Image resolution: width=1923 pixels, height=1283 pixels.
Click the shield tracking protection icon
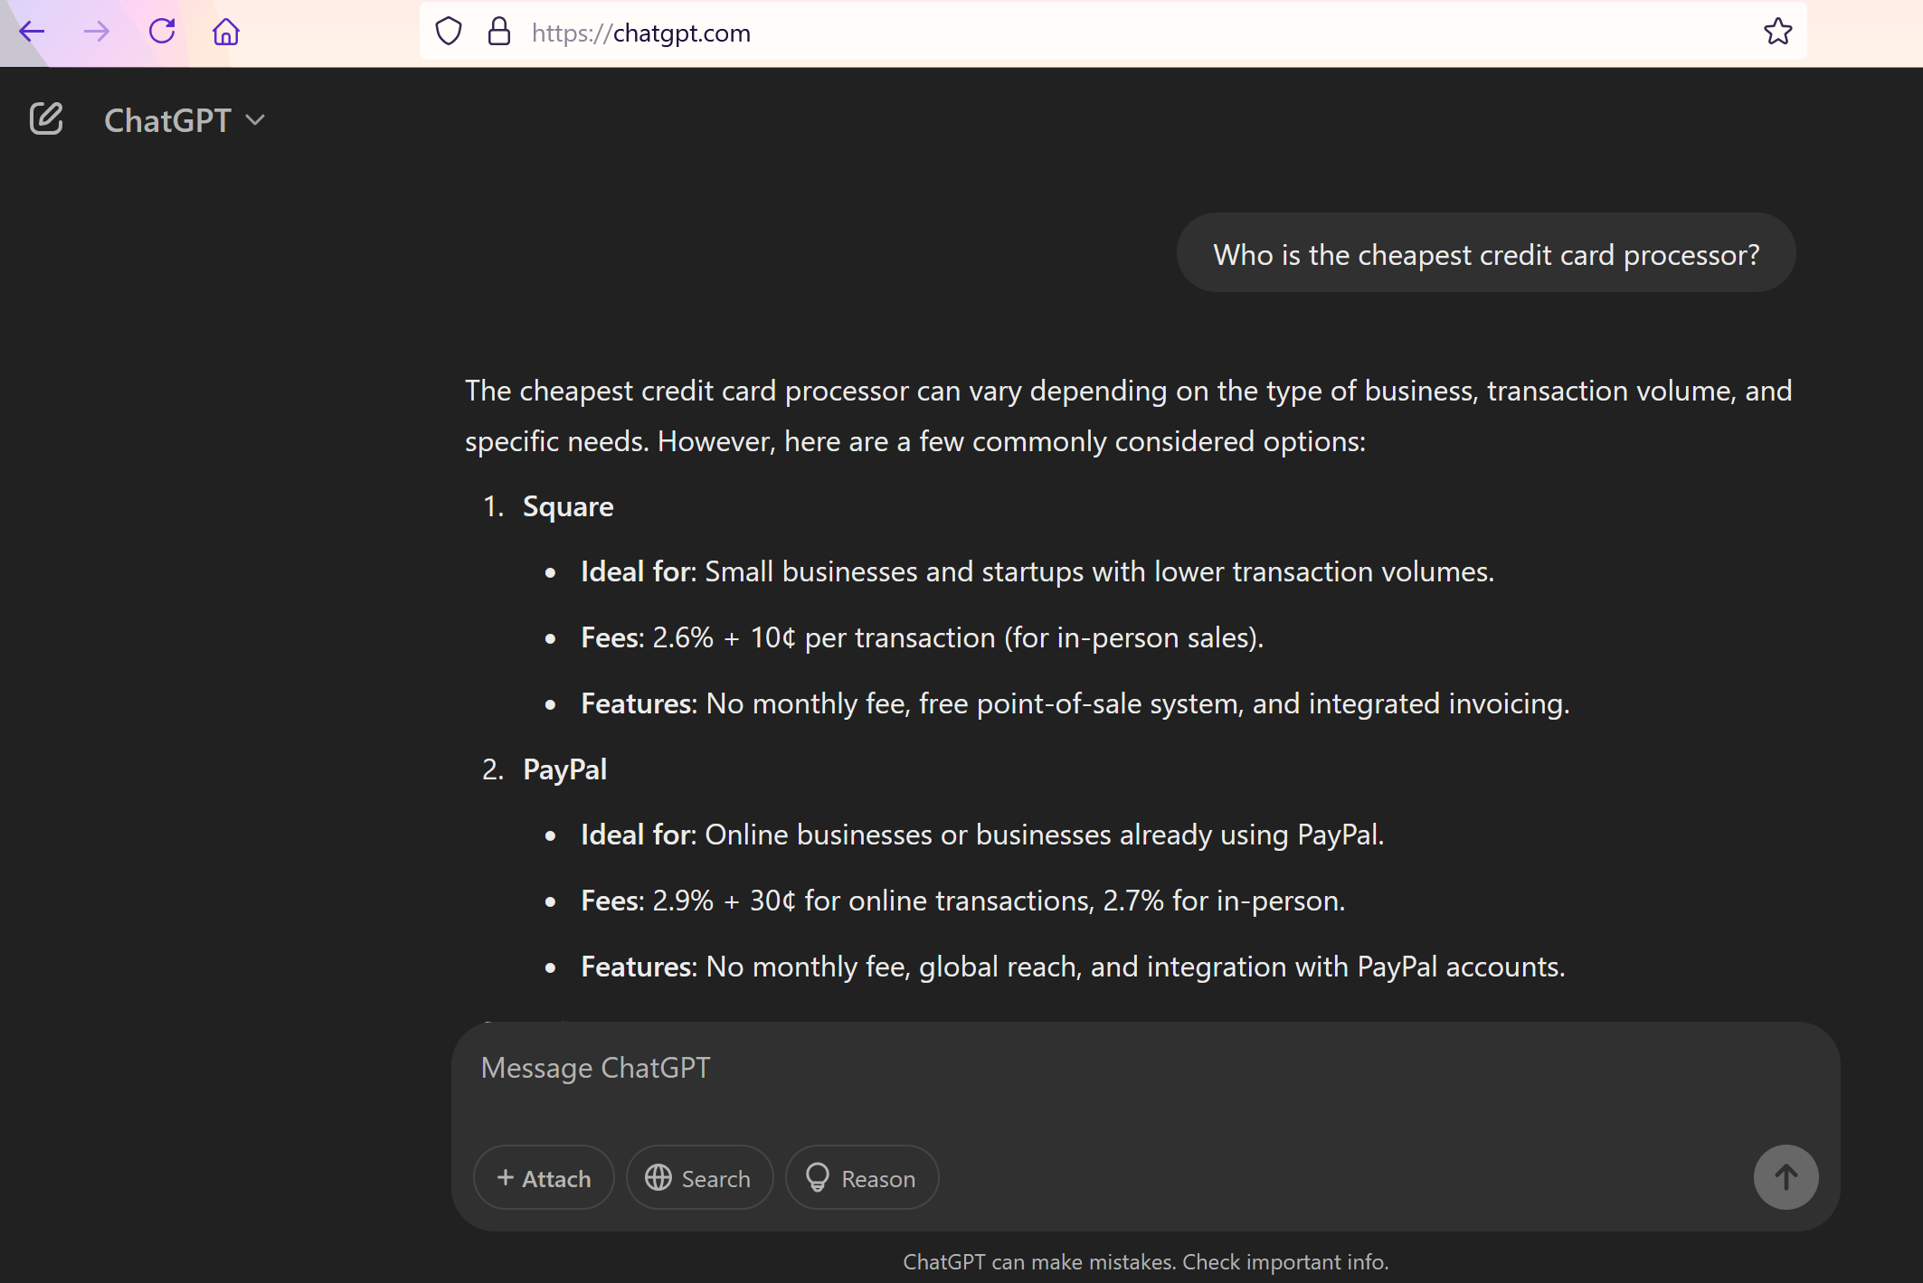(x=449, y=33)
